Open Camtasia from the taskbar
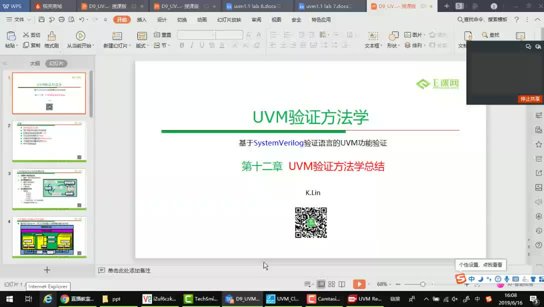Screen dimensions: 544x307 click(x=323, y=298)
